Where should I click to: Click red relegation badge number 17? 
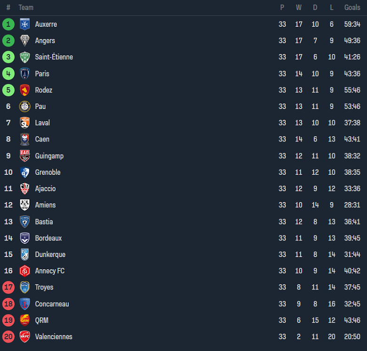[8, 288]
